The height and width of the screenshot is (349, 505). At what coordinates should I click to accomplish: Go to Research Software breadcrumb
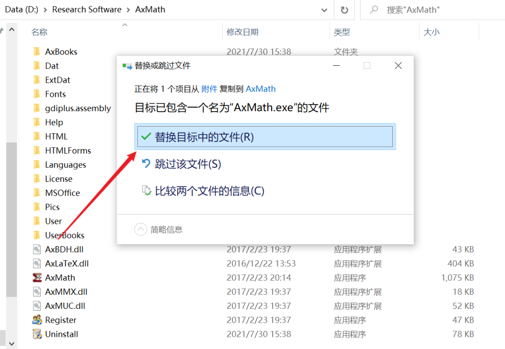click(x=87, y=10)
